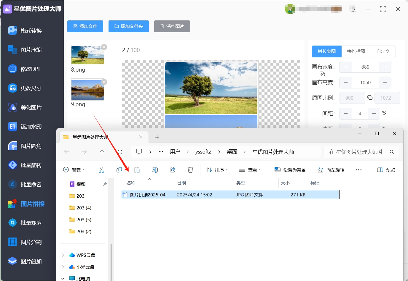Select the 图片拼接2025-04 JPG file row
Screen dimensions: 408x281
point(230,195)
